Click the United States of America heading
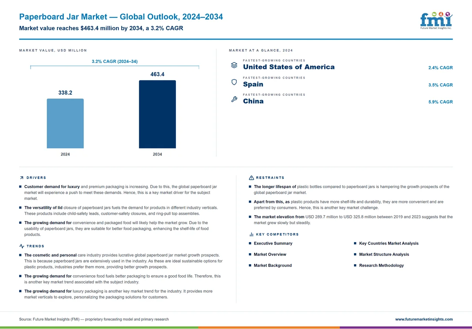Image resolution: width=472 pixels, height=329 pixels. tap(289, 67)
